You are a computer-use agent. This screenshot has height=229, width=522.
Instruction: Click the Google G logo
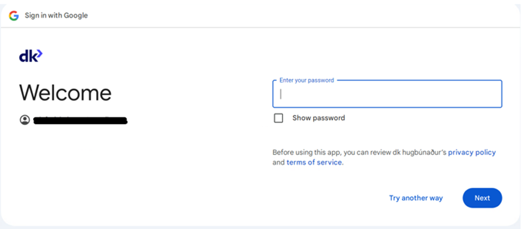14,16
